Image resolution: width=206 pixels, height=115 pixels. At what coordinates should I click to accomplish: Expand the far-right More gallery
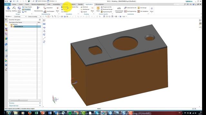pos(152,10)
